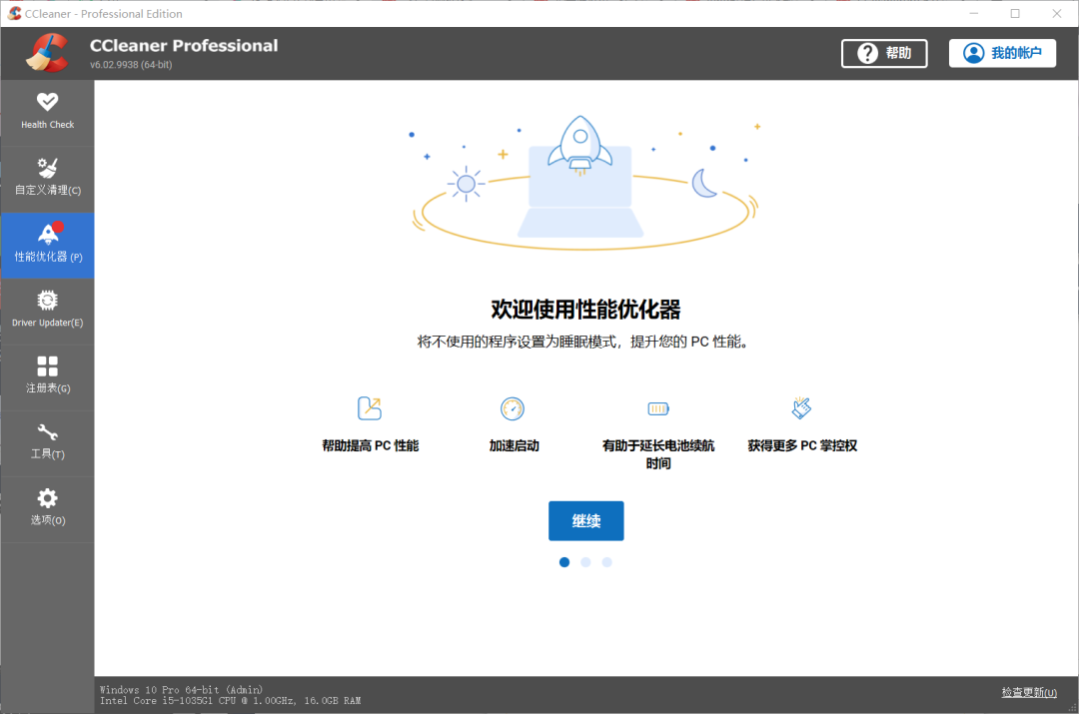Click the battery icon for 延长电池续航

click(x=658, y=408)
